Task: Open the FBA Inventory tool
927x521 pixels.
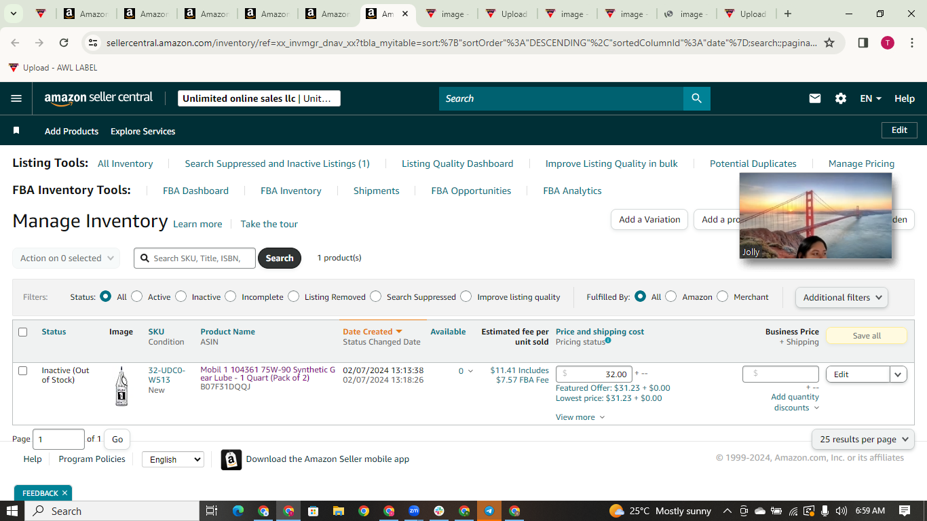Action: tap(291, 191)
